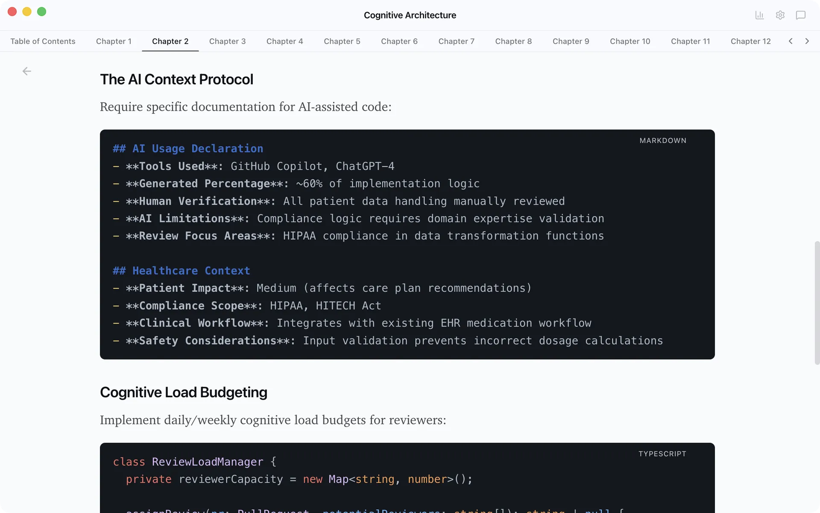Click the "Implement daily/weekly cognitive load" paragraph

pyautogui.click(x=273, y=420)
